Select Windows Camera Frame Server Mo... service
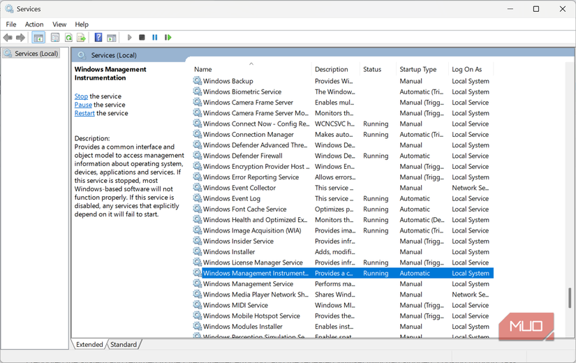576x363 pixels. (x=343, y=113)
